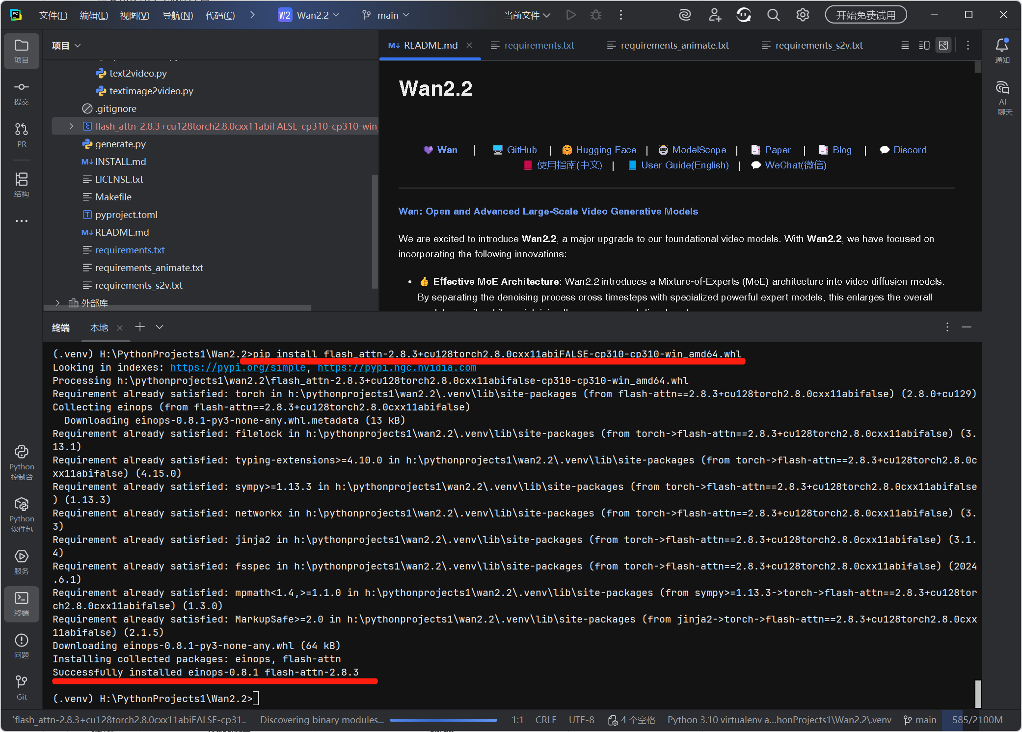Click the Start Free Trial (开始免费试用) button
This screenshot has height=732, width=1022.
[x=865, y=15]
